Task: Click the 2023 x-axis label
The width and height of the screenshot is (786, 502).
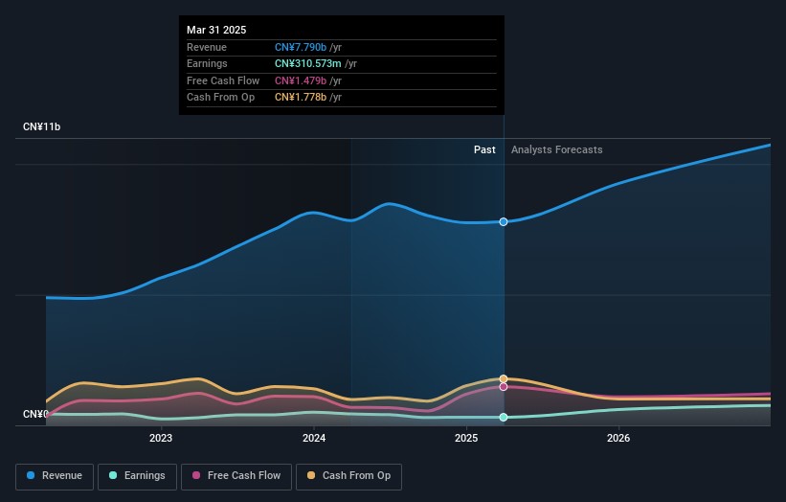Action: tap(161, 439)
